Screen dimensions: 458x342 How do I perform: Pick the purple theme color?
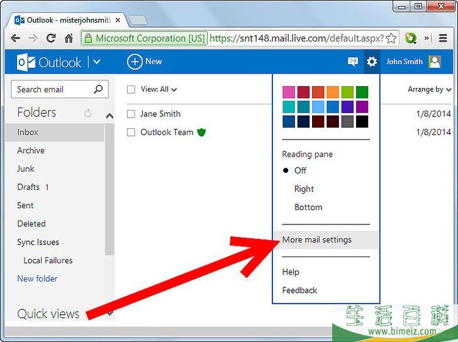coord(362,107)
